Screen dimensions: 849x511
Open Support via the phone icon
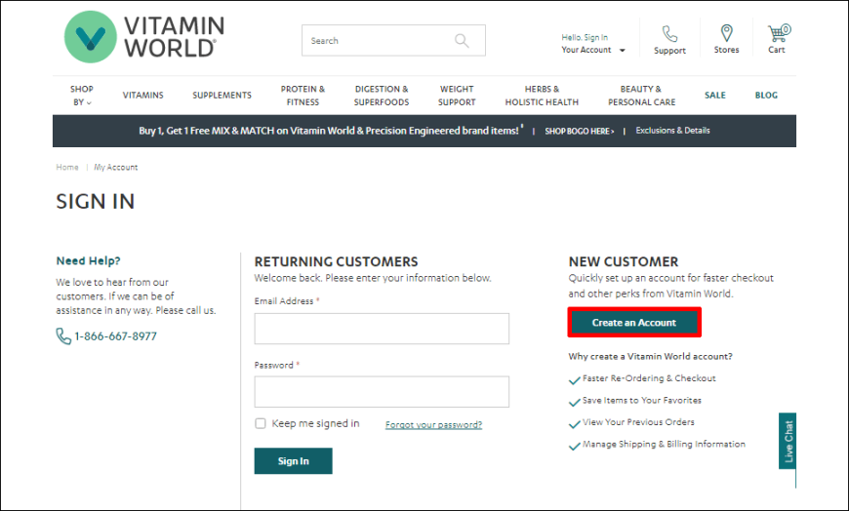(x=669, y=35)
